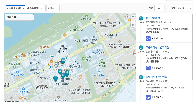Click list badge number 3
193x102 pixels.
[141, 77]
